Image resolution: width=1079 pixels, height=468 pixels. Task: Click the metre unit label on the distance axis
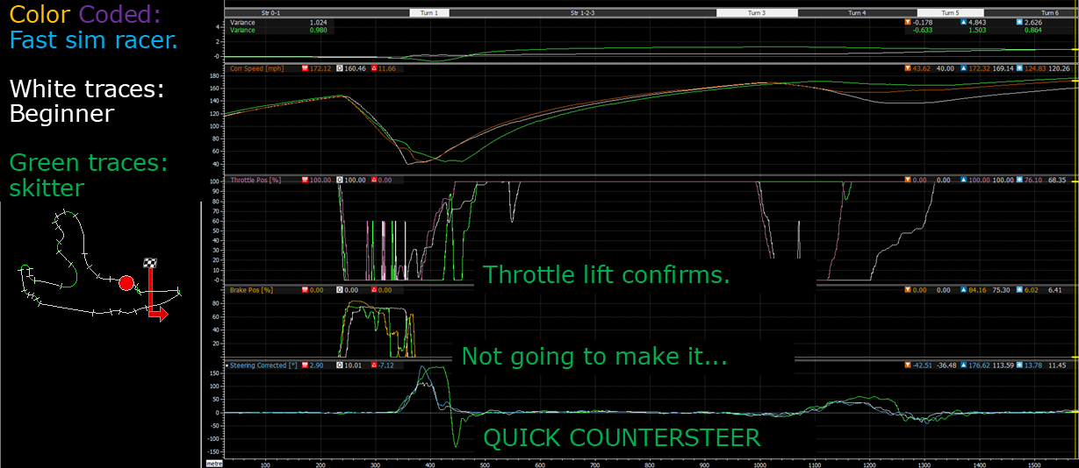point(213,462)
